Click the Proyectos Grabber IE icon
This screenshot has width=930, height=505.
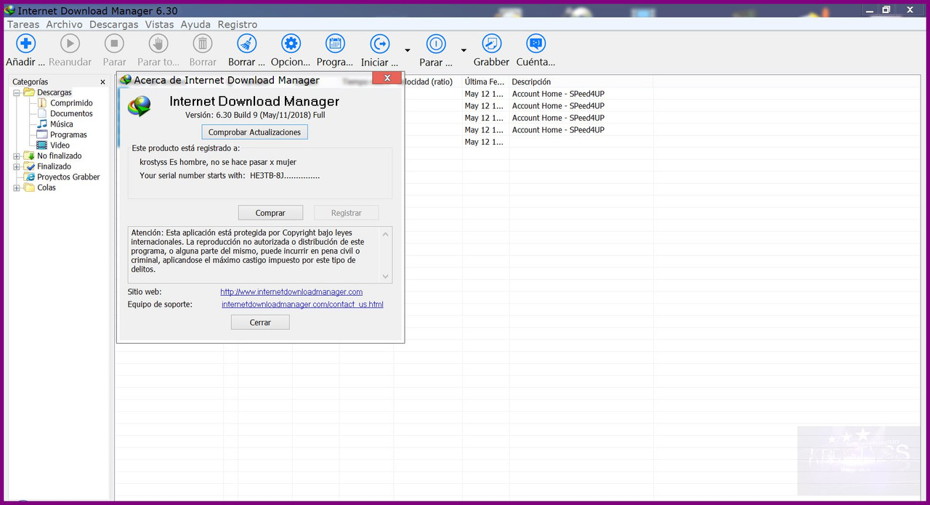pyautogui.click(x=30, y=177)
